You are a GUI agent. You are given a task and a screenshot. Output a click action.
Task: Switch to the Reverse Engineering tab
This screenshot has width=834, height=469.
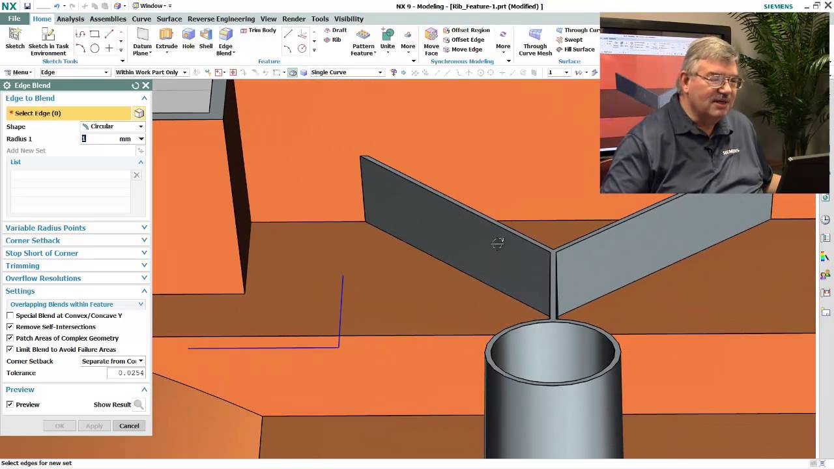tap(221, 19)
